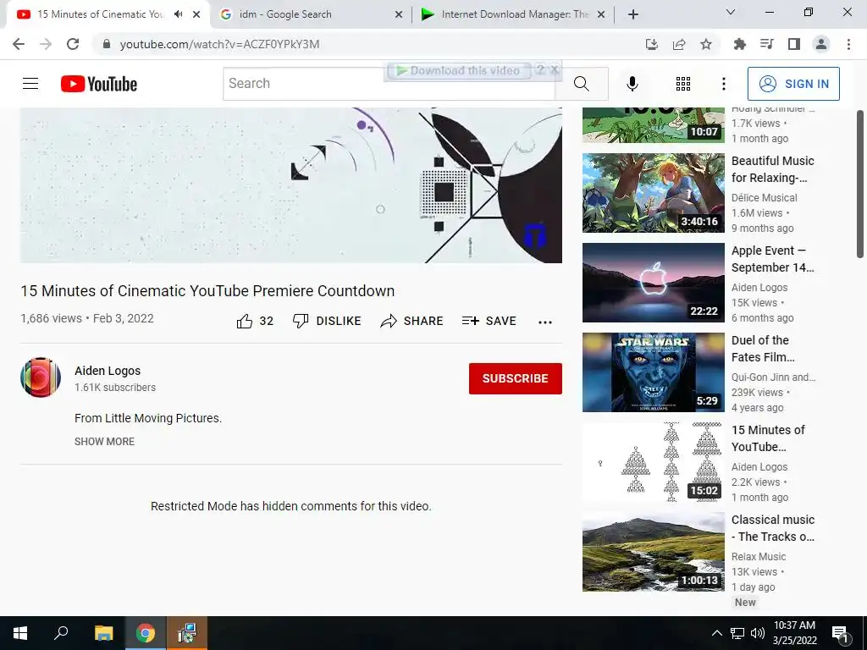Click IDM Download this video button
The width and height of the screenshot is (867, 650).
point(458,70)
